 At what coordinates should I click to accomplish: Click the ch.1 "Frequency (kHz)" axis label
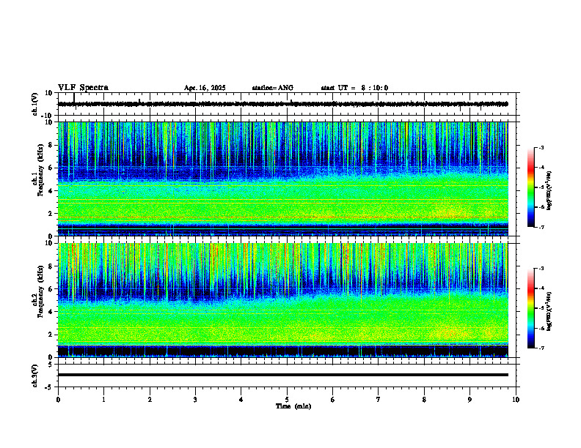pos(40,168)
